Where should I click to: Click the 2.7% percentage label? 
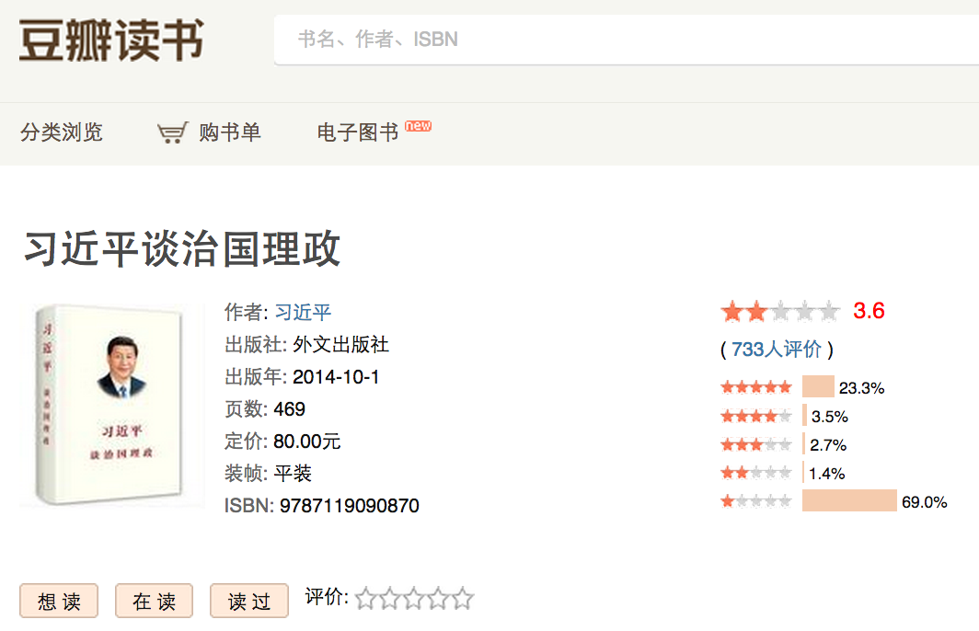click(x=828, y=445)
